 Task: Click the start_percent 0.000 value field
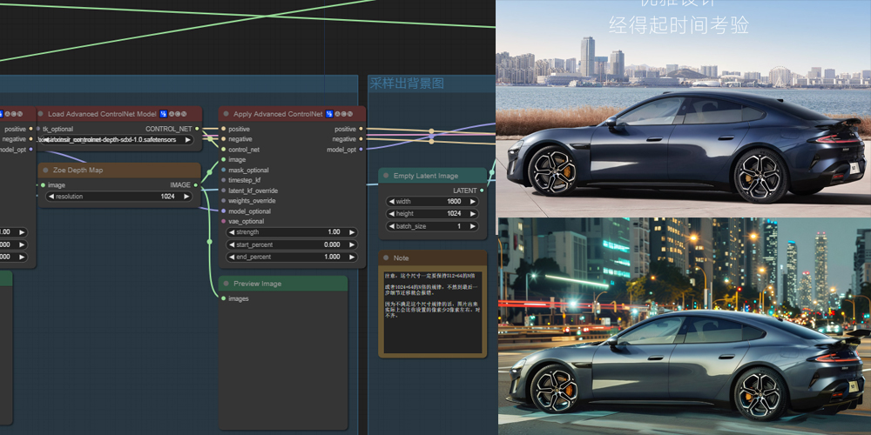[292, 244]
